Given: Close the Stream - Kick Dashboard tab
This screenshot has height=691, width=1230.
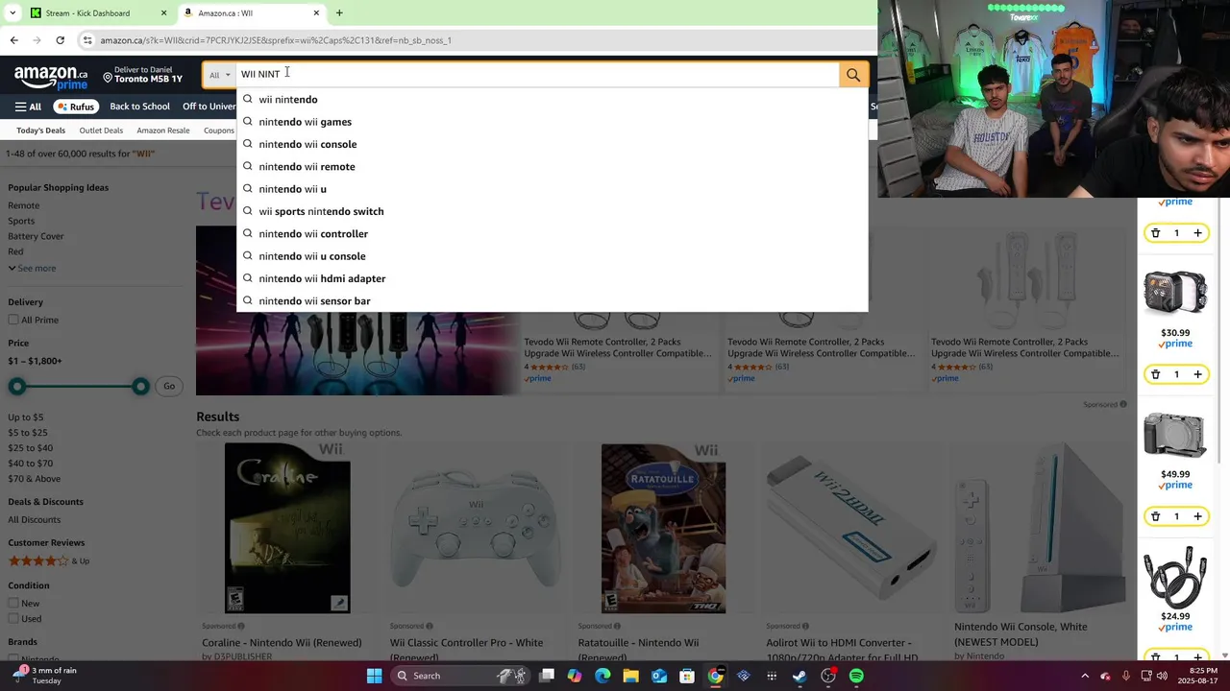Looking at the screenshot, I should point(163,13).
